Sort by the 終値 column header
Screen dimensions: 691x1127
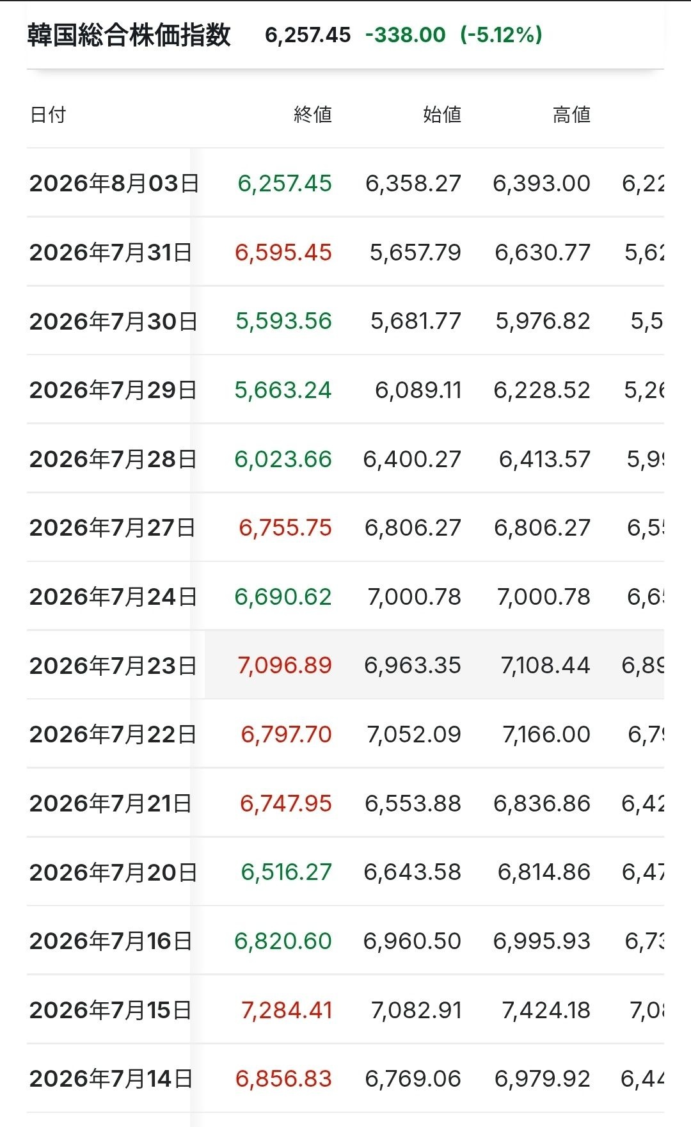313,115
